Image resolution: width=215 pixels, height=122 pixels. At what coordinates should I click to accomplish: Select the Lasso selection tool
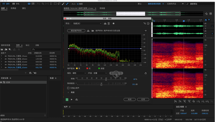(x=59, y=4)
